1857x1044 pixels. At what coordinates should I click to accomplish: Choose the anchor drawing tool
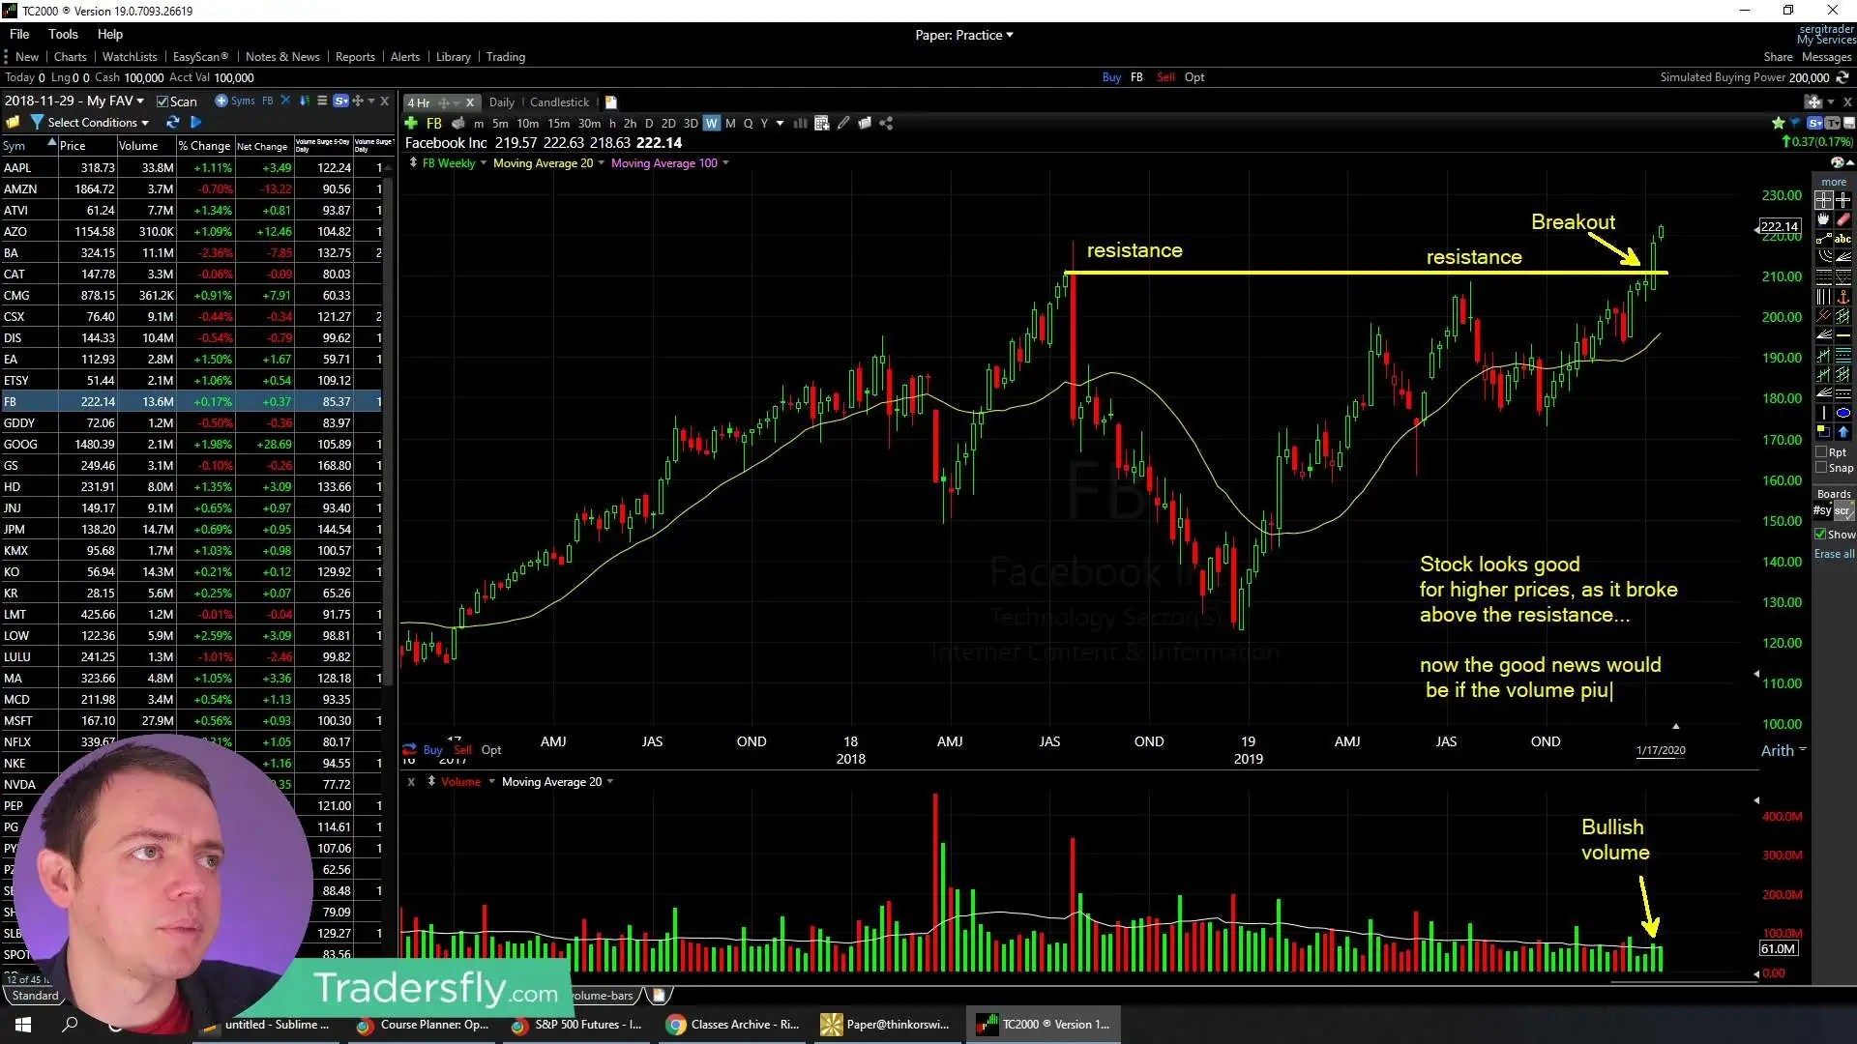[1843, 297]
